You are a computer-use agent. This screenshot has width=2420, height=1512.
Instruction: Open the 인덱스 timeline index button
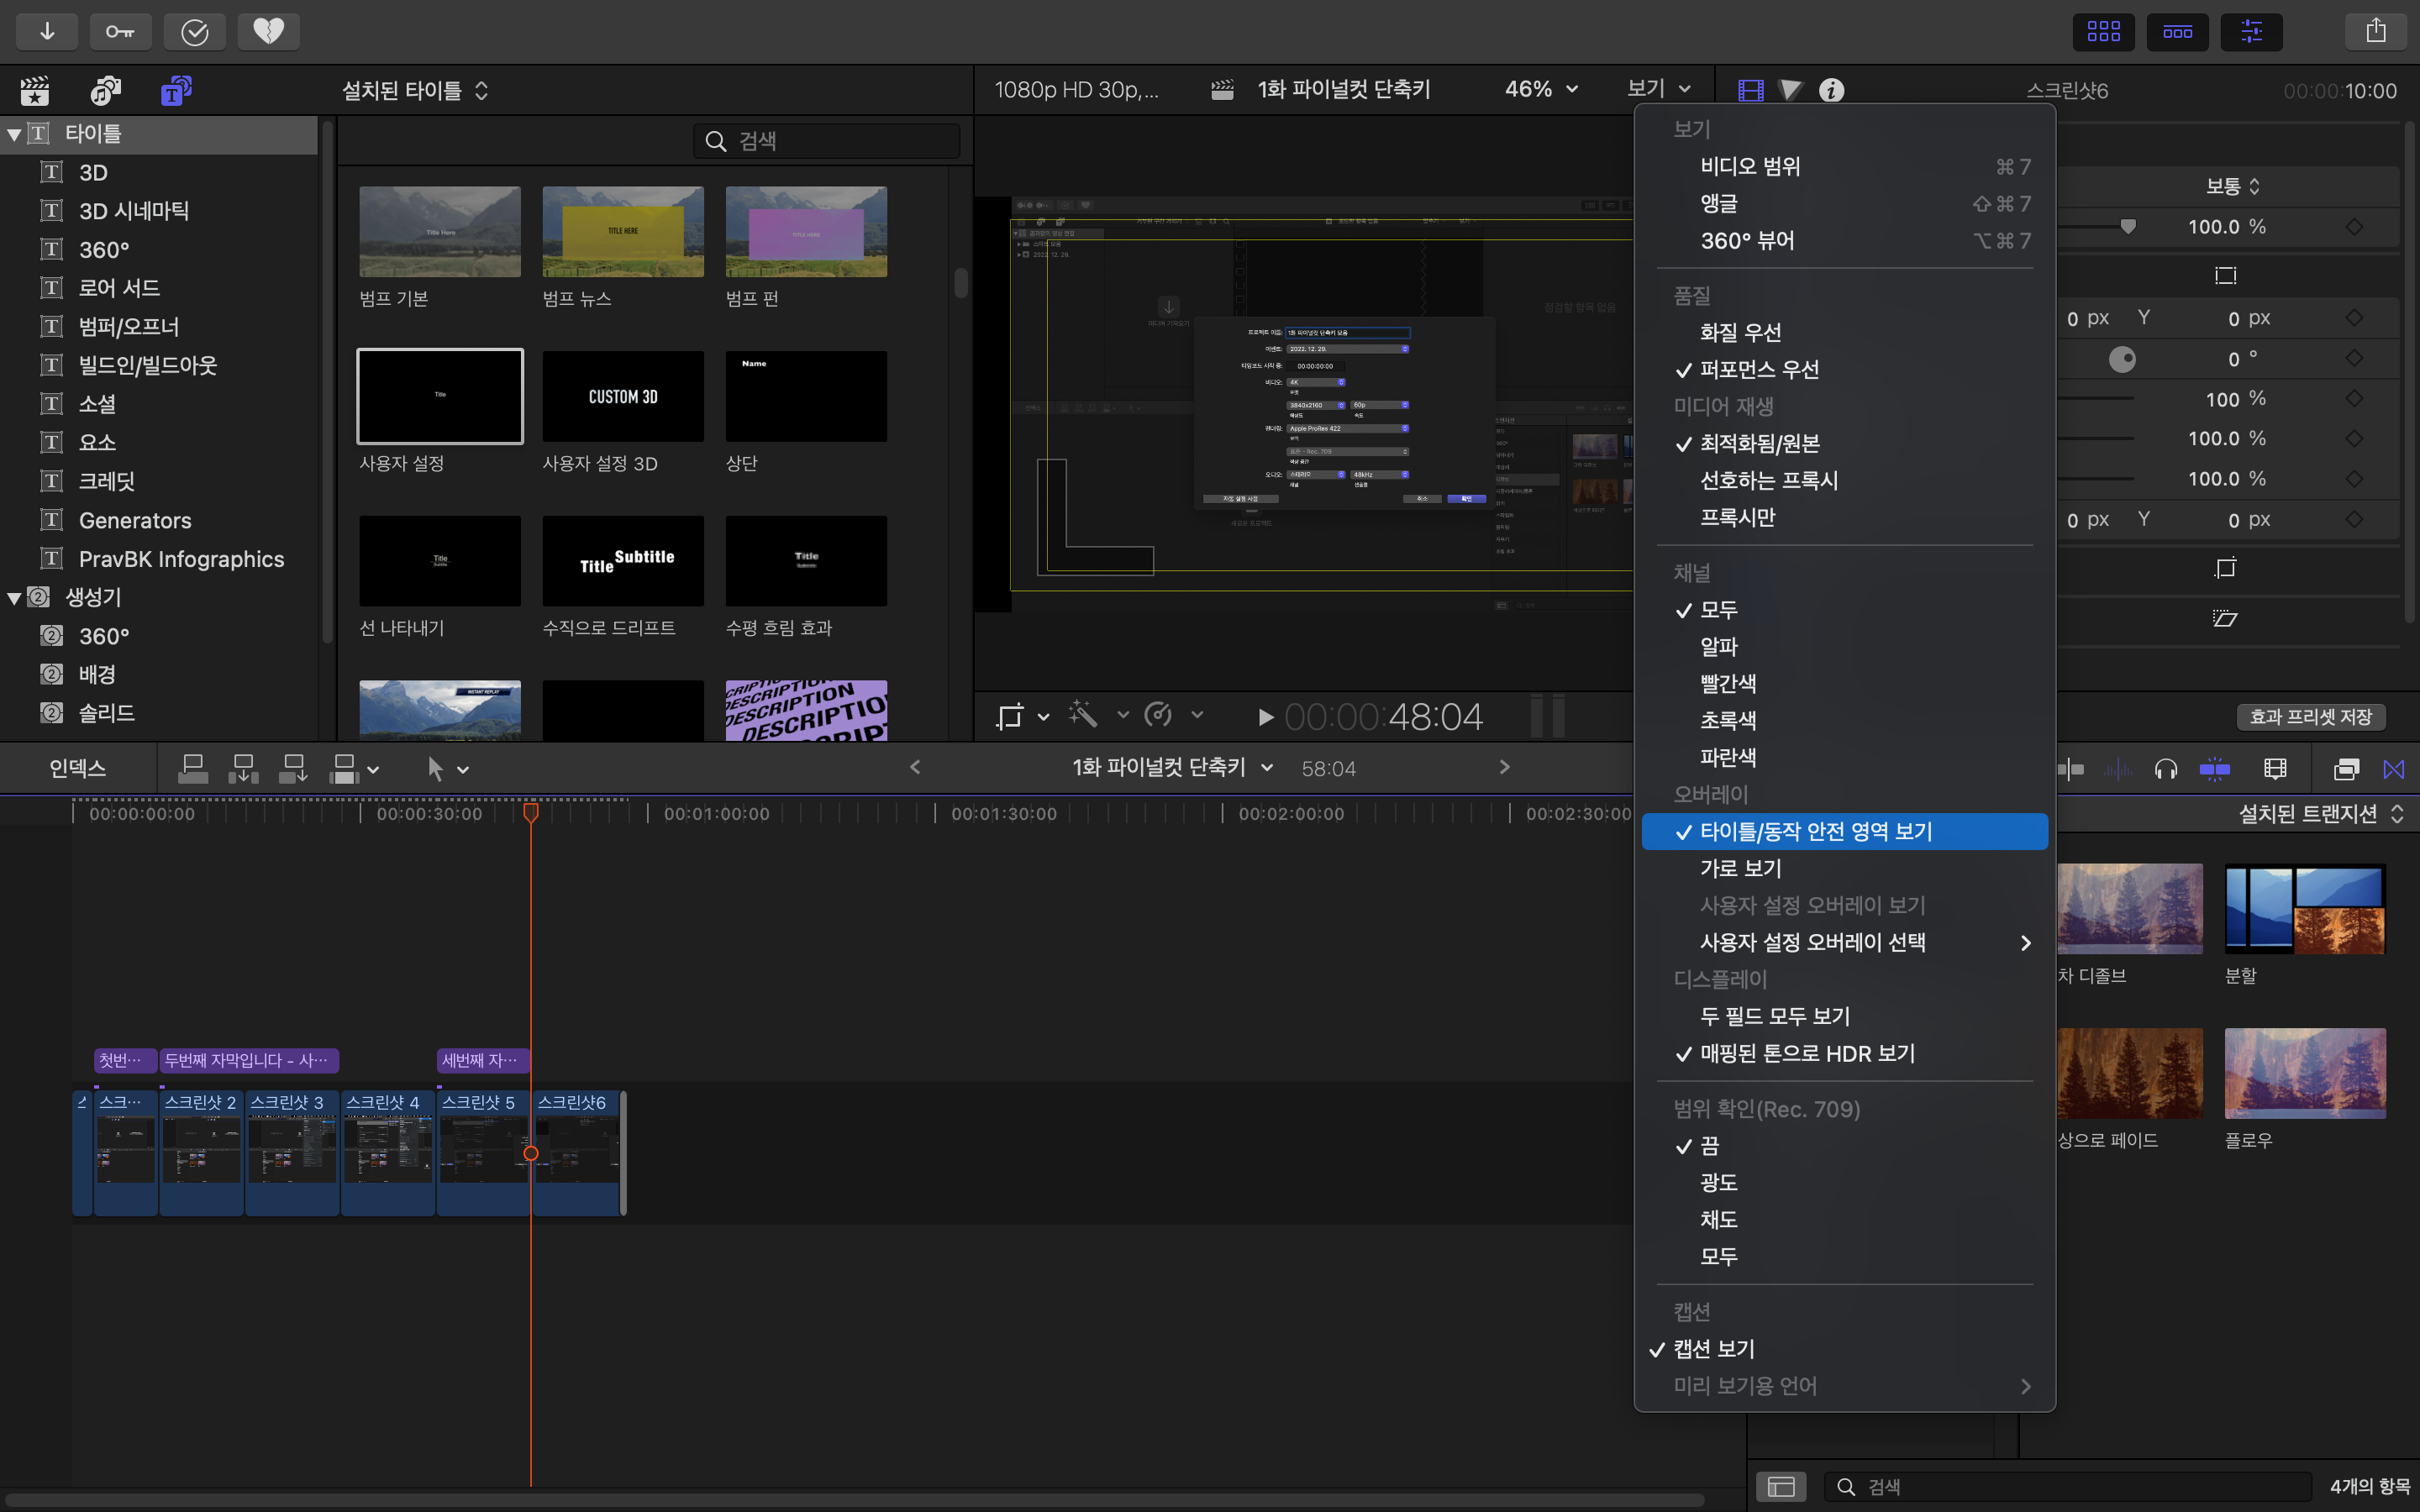tap(77, 768)
